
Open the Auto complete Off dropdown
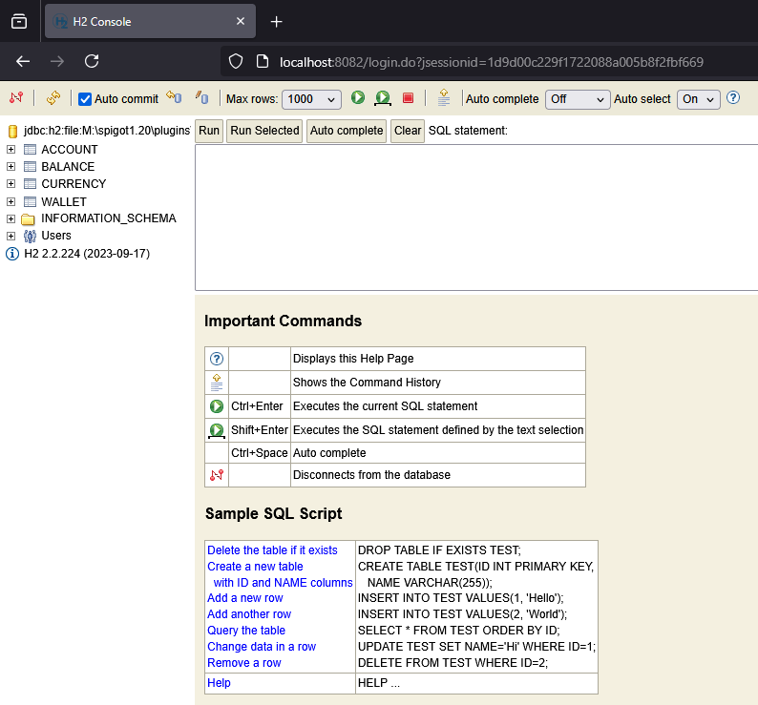[577, 99]
